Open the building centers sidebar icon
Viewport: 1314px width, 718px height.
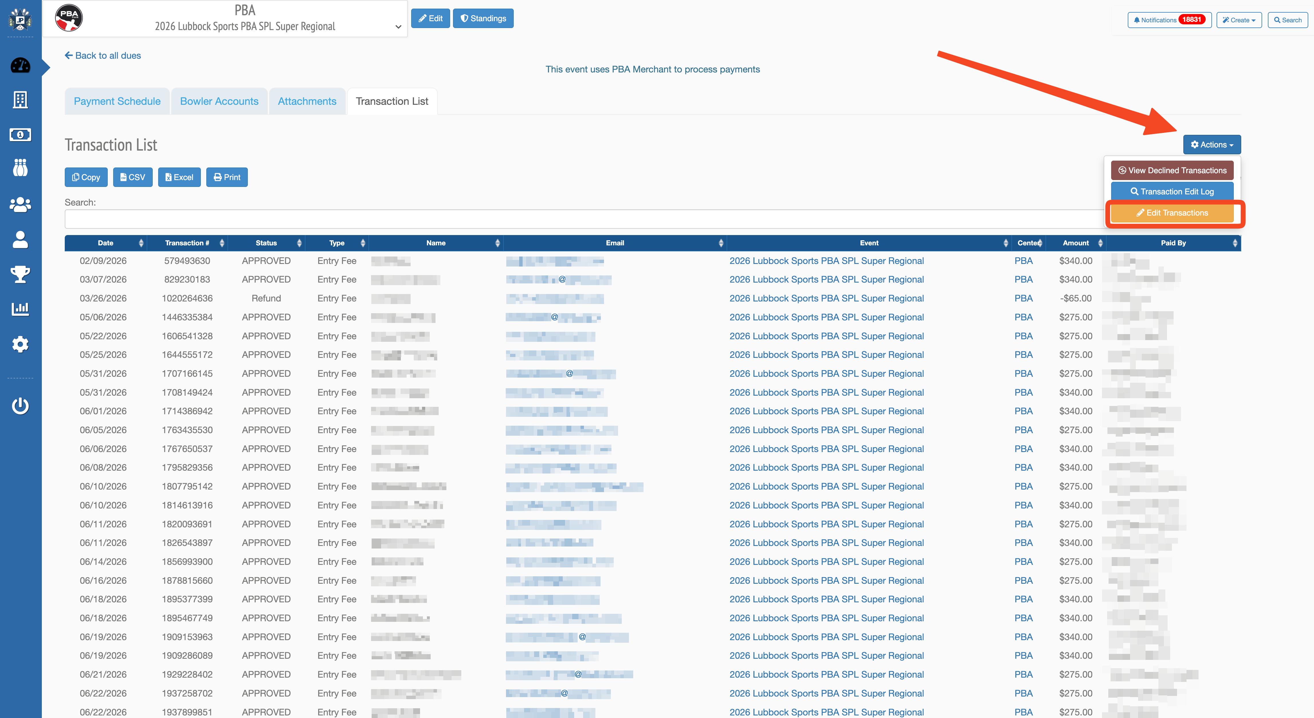[x=20, y=100]
